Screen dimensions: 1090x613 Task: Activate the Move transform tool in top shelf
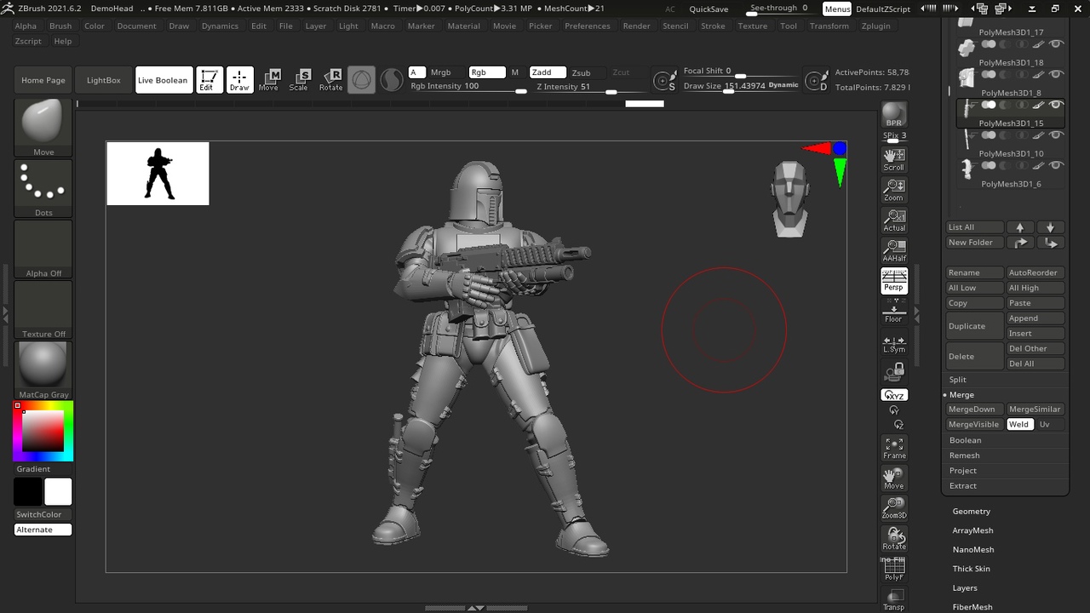click(x=269, y=80)
